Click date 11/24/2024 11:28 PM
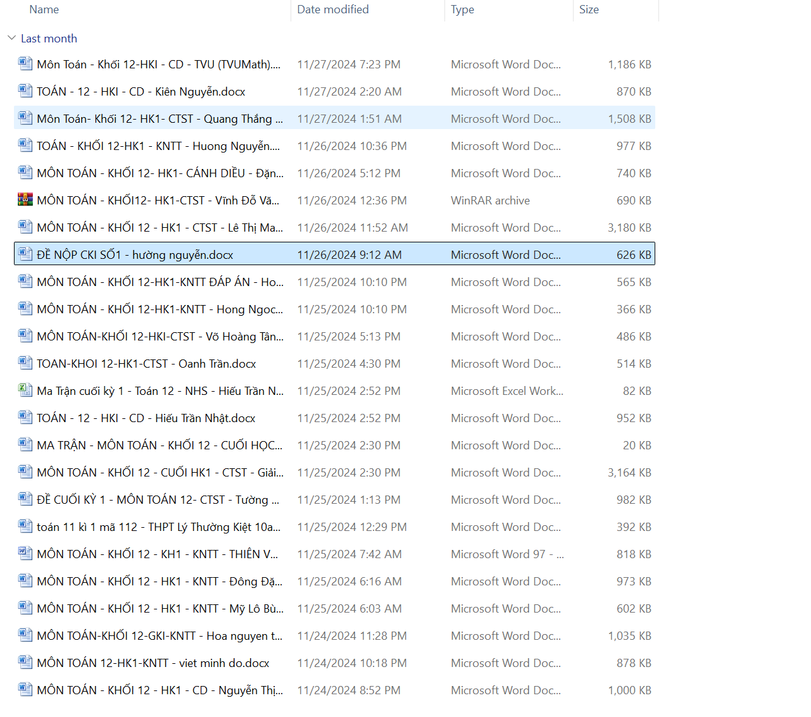Image resolution: width=811 pixels, height=717 pixels. coord(352,636)
